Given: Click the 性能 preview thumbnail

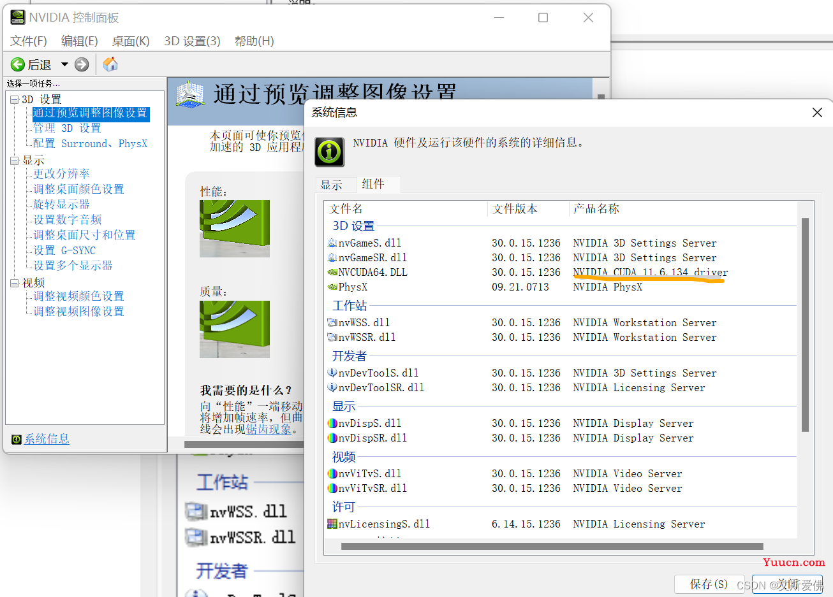Looking at the screenshot, I should pos(235,229).
